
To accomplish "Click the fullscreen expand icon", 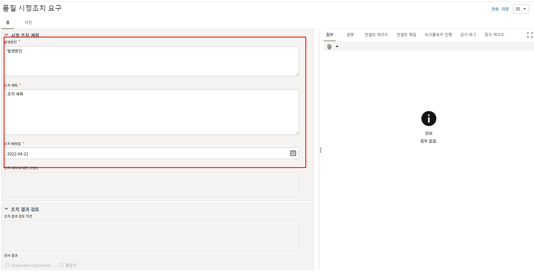I will point(530,35).
